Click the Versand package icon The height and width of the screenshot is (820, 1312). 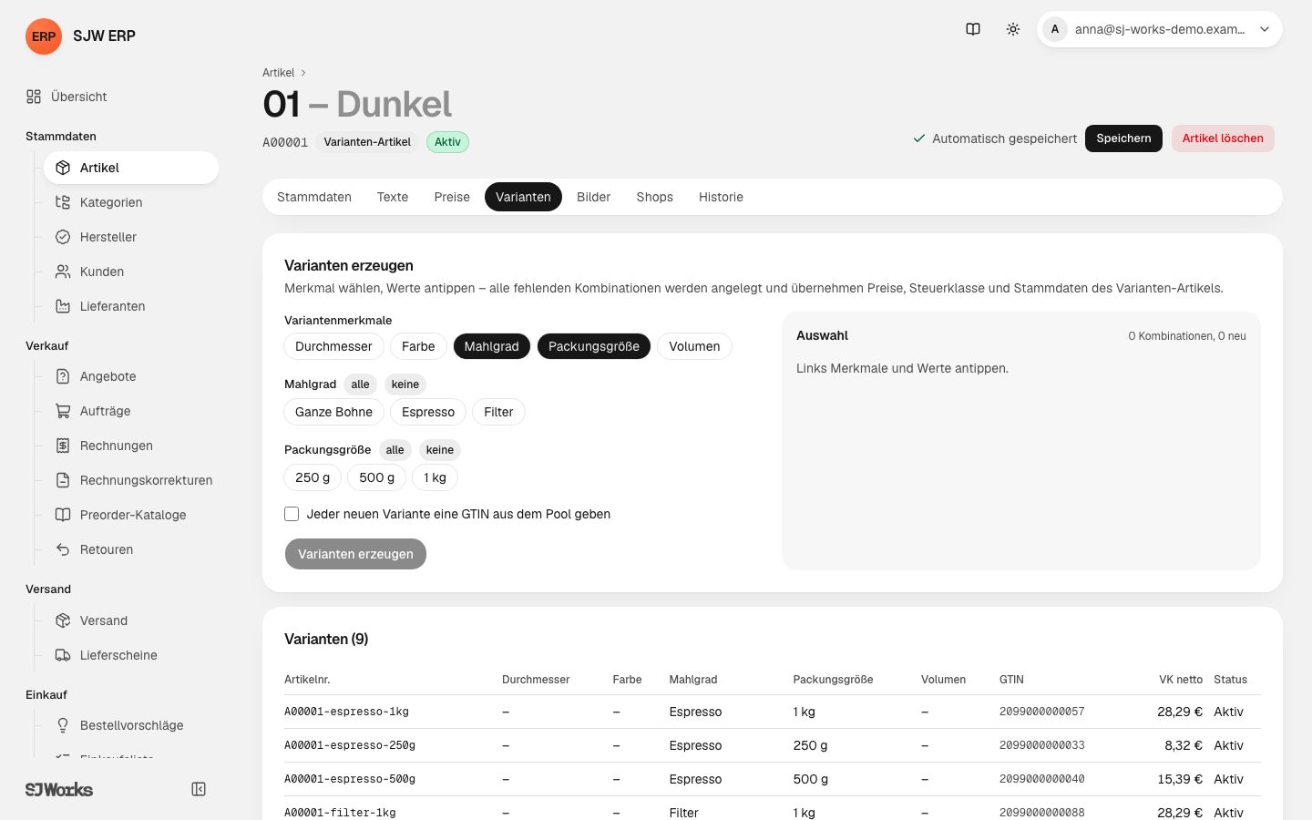coord(63,620)
